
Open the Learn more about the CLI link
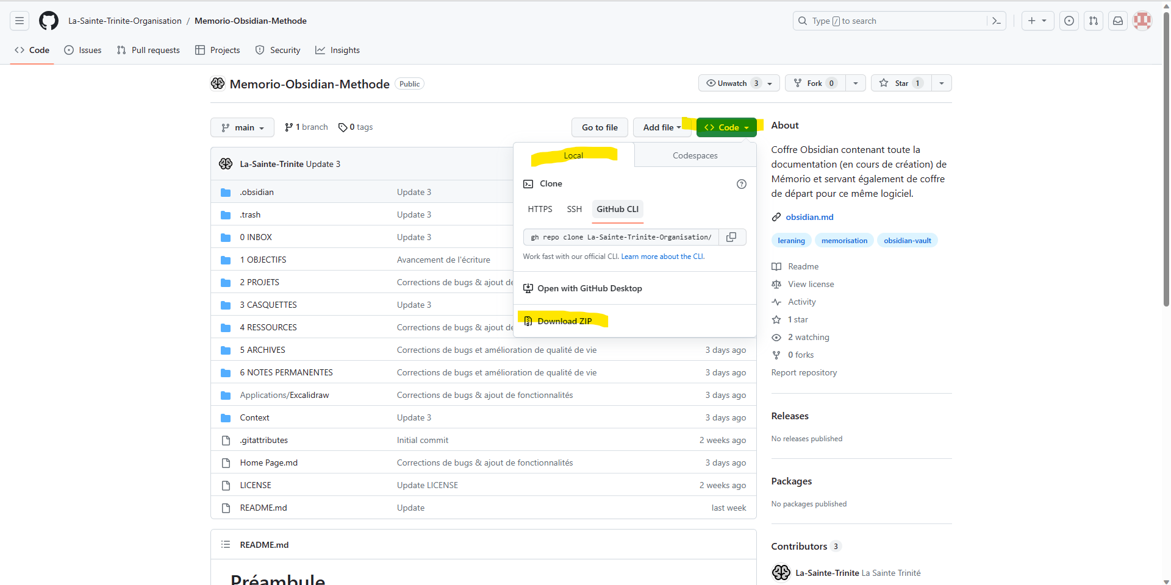pyautogui.click(x=662, y=257)
